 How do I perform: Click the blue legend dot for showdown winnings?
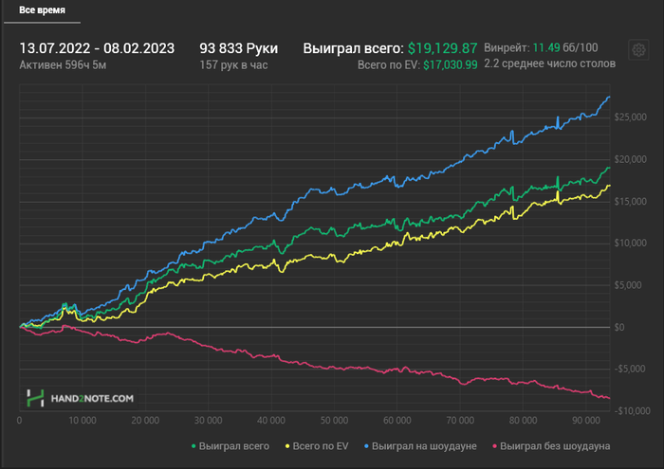tap(366, 446)
